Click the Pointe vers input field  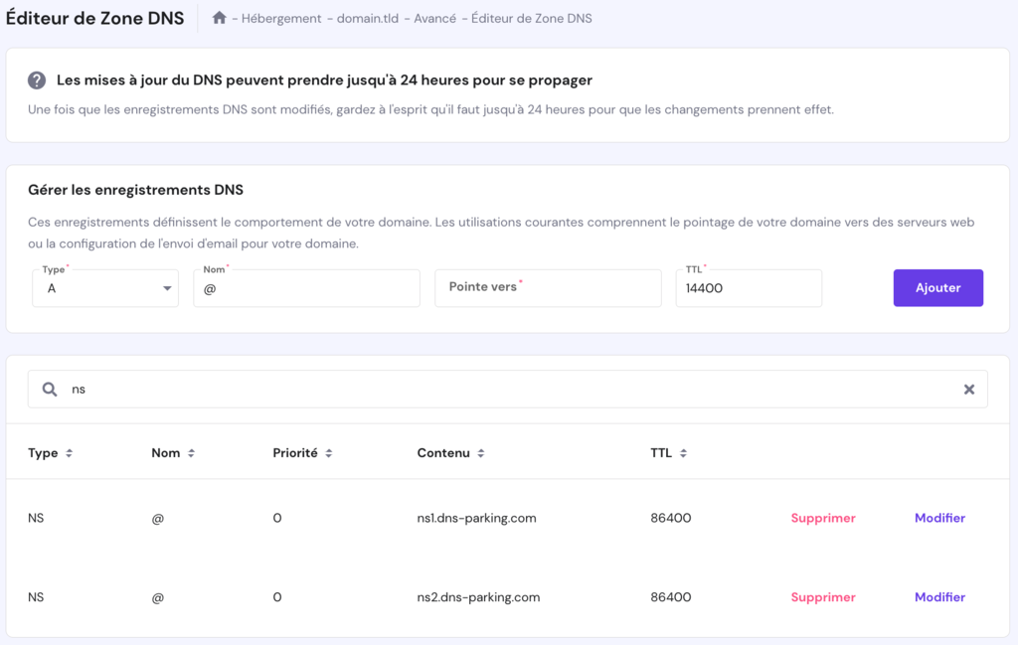[547, 287]
